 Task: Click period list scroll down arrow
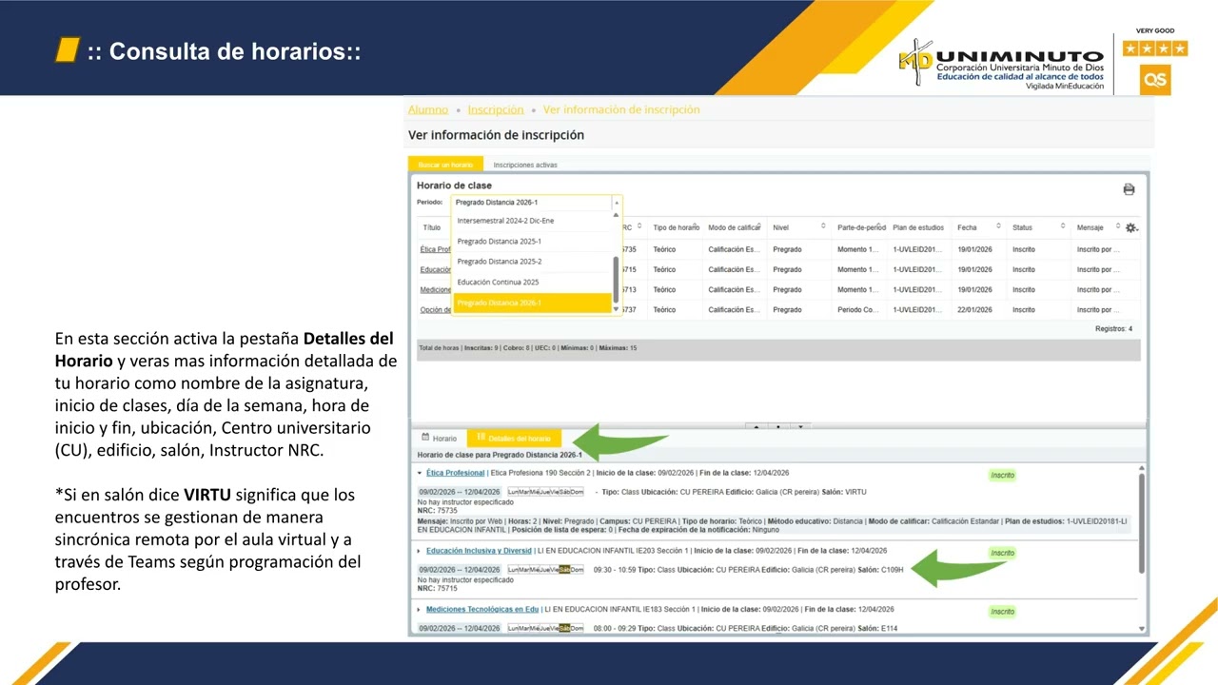[616, 309]
